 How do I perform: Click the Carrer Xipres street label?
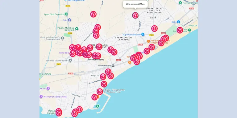pos(75,95)
